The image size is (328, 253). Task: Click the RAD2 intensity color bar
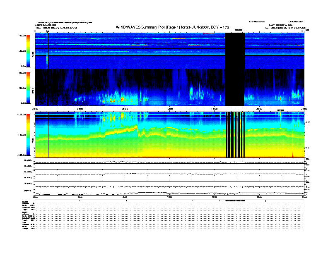tap(28, 51)
